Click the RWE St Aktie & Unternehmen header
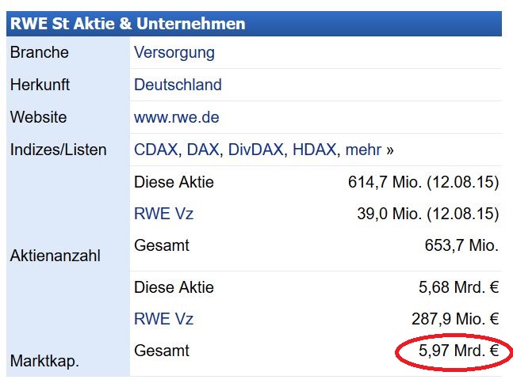The height and width of the screenshot is (387, 513). (x=127, y=24)
